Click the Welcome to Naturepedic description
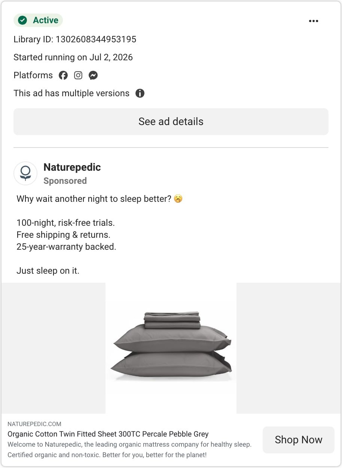 [x=129, y=450]
